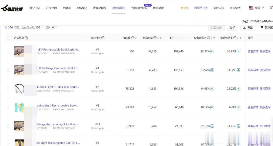Tick the select-all checkbox in table header
Screen dimensions: 273x146
[x=9, y=38]
